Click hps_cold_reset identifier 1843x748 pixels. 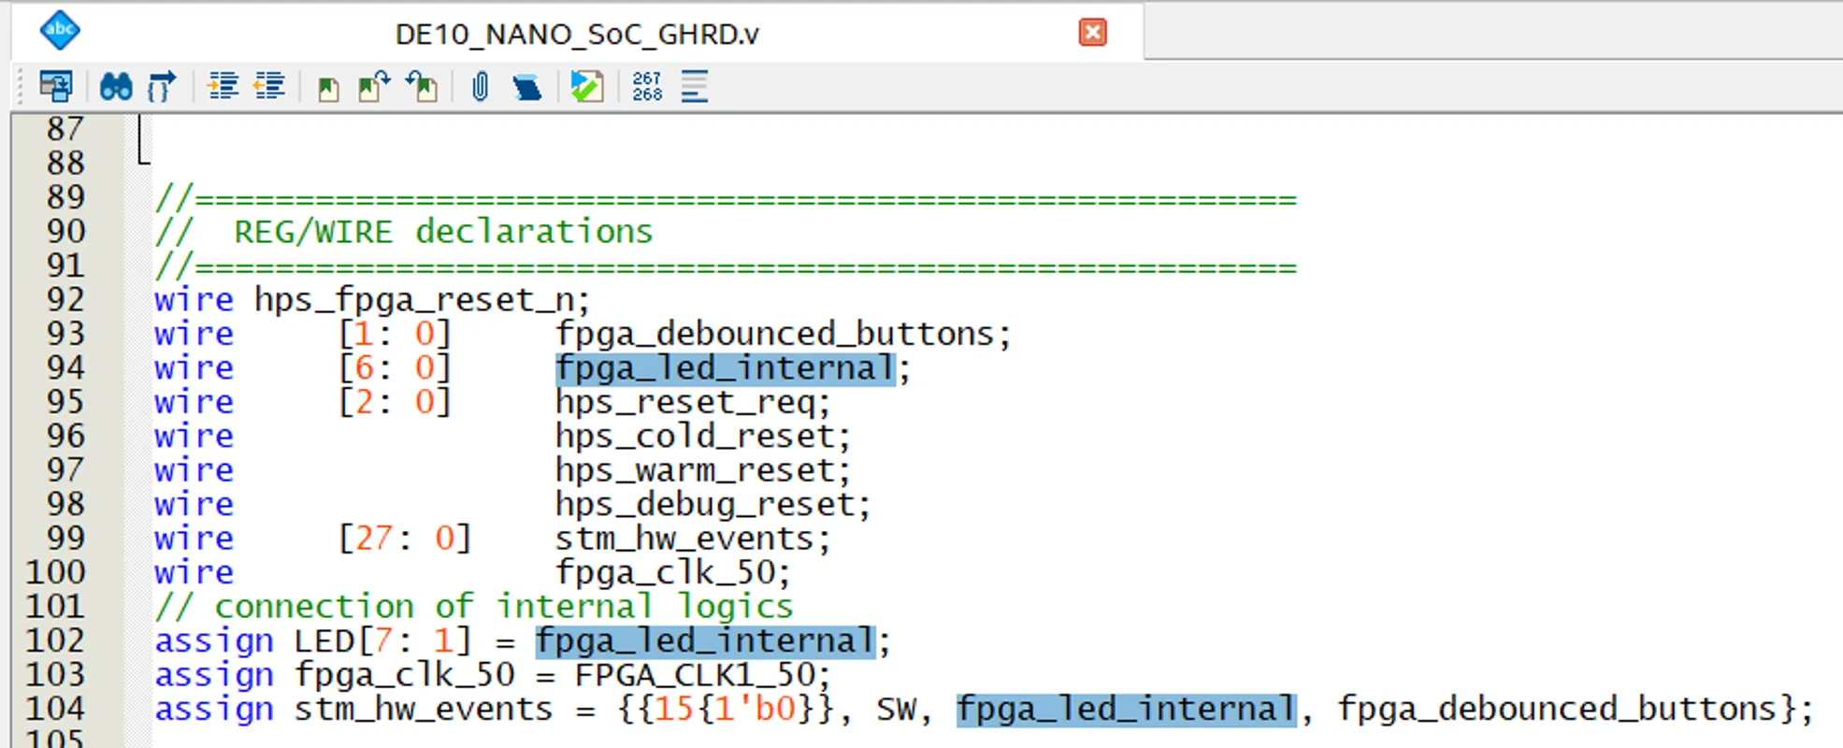(x=694, y=437)
